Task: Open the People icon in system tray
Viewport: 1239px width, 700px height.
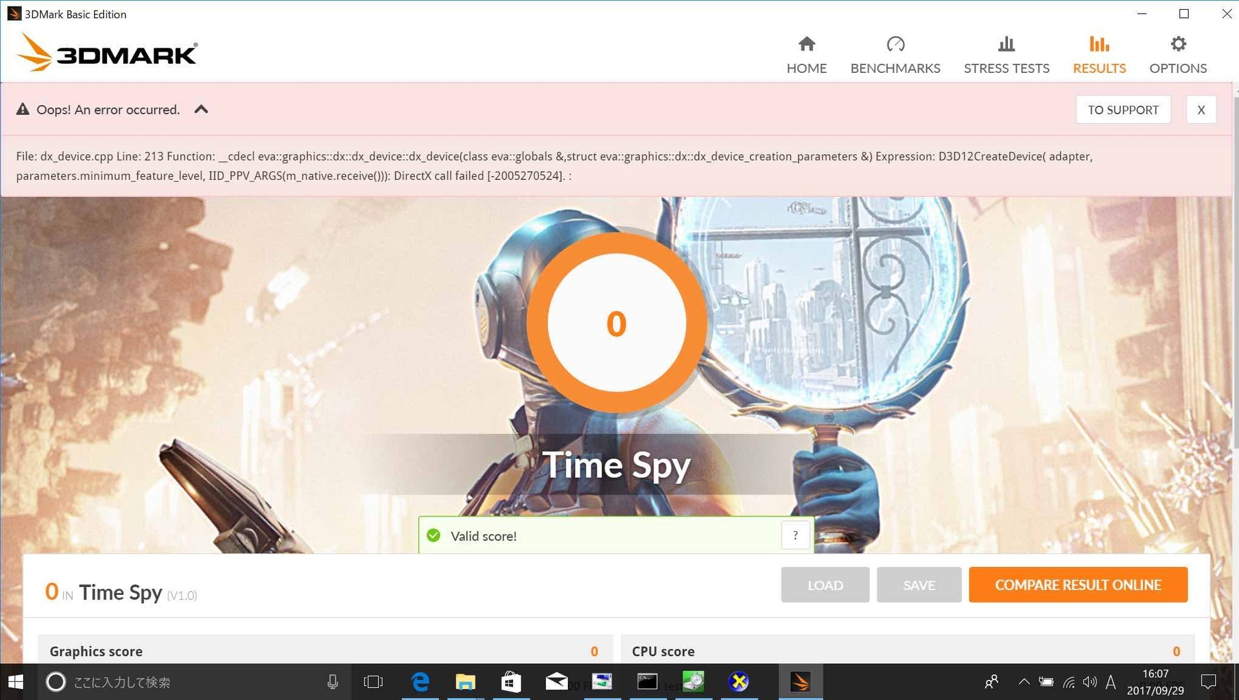Action: [x=991, y=681]
